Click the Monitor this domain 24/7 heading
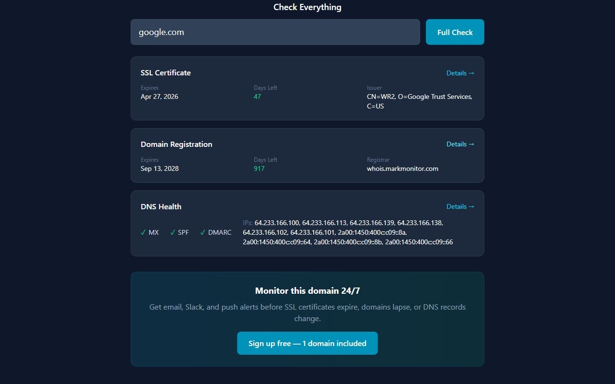615x384 pixels. [307, 291]
